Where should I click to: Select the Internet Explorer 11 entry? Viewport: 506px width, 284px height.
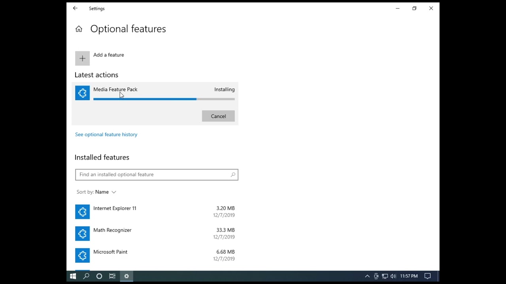click(x=155, y=212)
